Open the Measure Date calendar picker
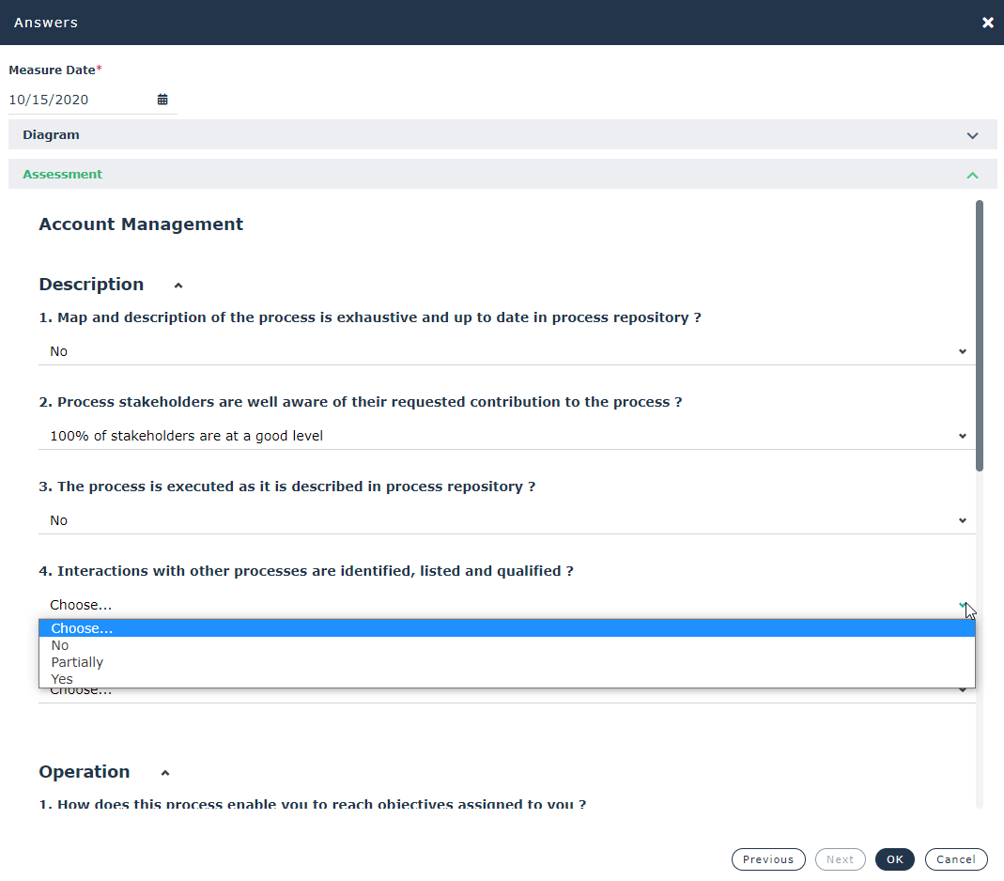1004x881 pixels. click(x=162, y=100)
